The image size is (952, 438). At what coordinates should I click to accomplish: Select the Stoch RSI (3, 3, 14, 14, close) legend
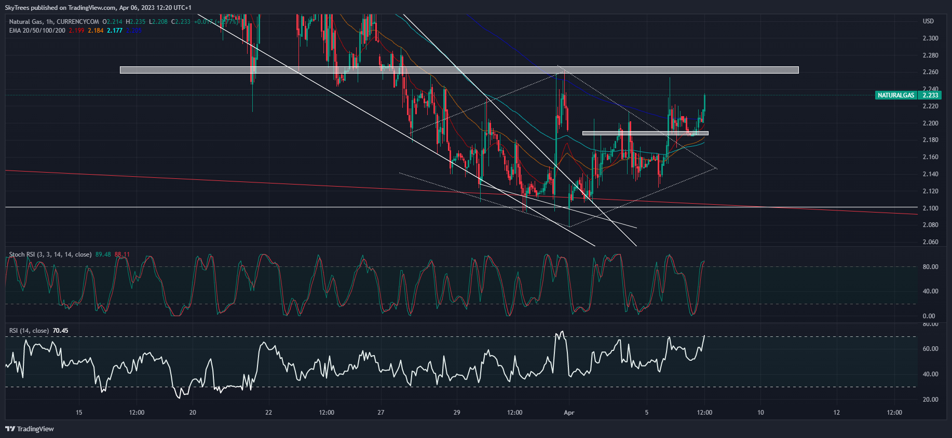click(50, 255)
